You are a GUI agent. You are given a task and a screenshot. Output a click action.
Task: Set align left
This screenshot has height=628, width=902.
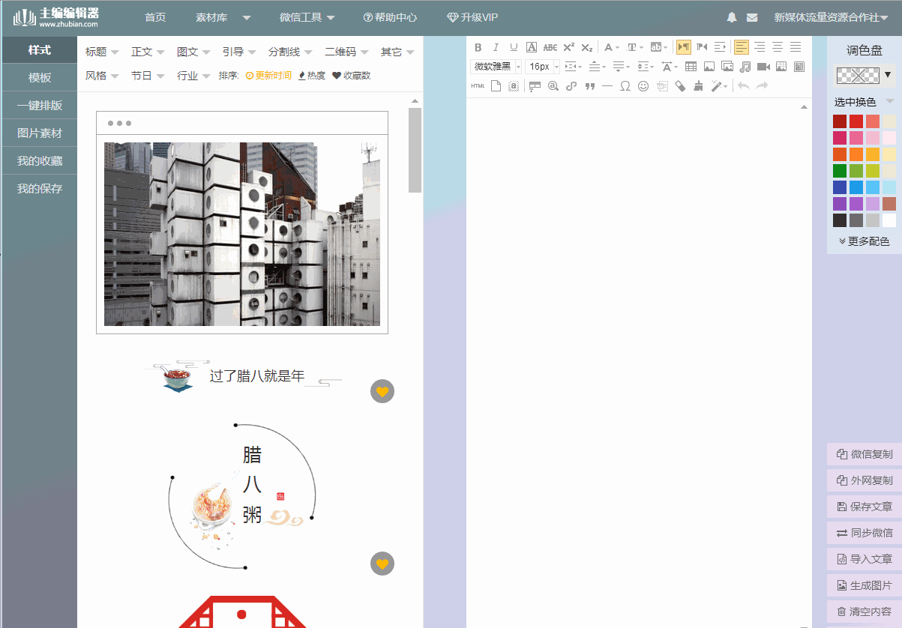tap(742, 47)
